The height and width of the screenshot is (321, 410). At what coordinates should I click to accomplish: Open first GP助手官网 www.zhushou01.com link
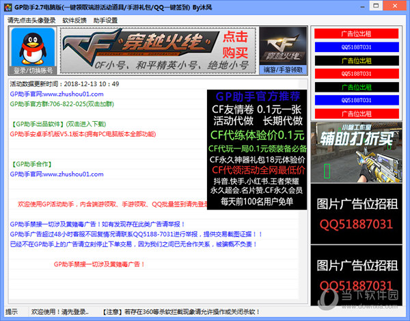[57, 94]
